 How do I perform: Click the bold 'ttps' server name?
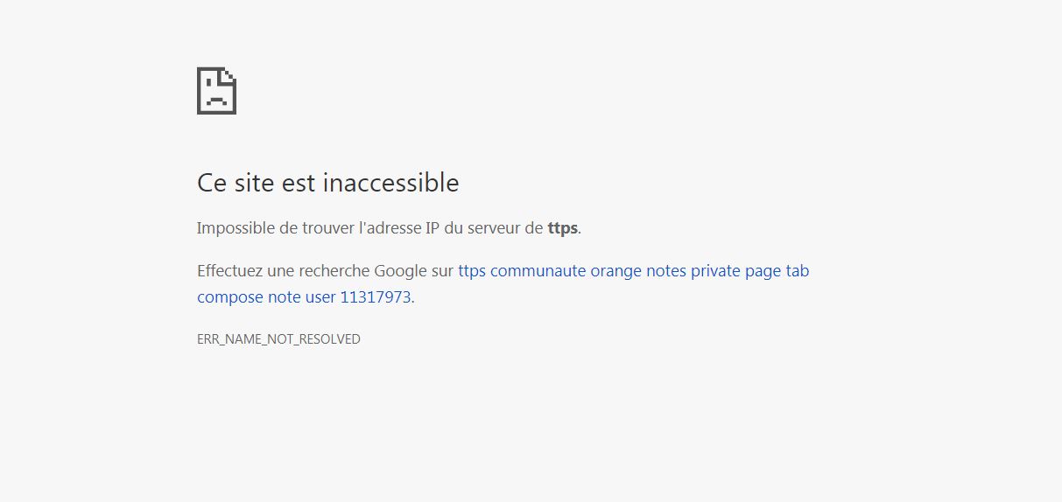point(562,228)
